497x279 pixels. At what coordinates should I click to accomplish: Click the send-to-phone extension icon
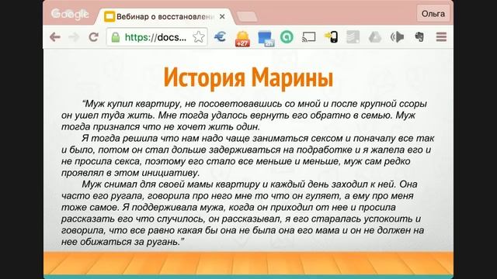coord(331,37)
